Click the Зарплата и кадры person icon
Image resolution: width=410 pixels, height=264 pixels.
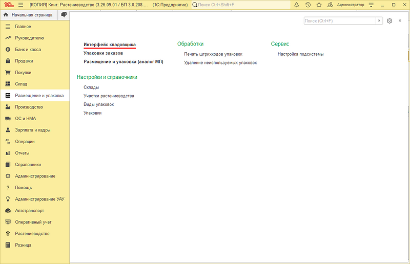[x=8, y=130]
